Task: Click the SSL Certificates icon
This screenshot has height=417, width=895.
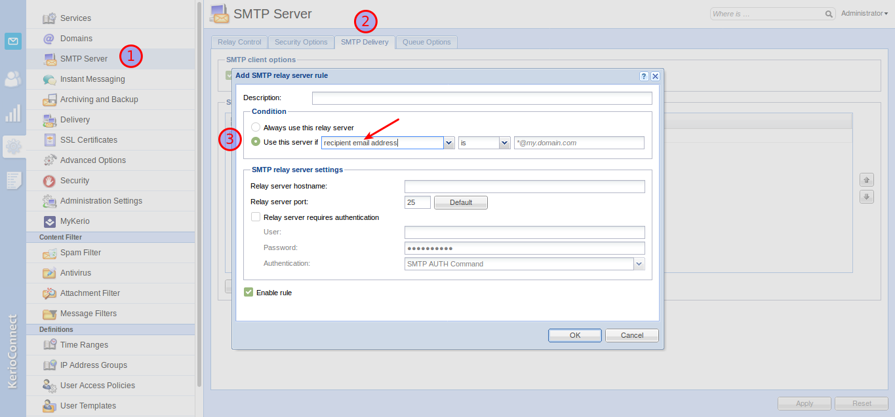Action: tap(49, 140)
